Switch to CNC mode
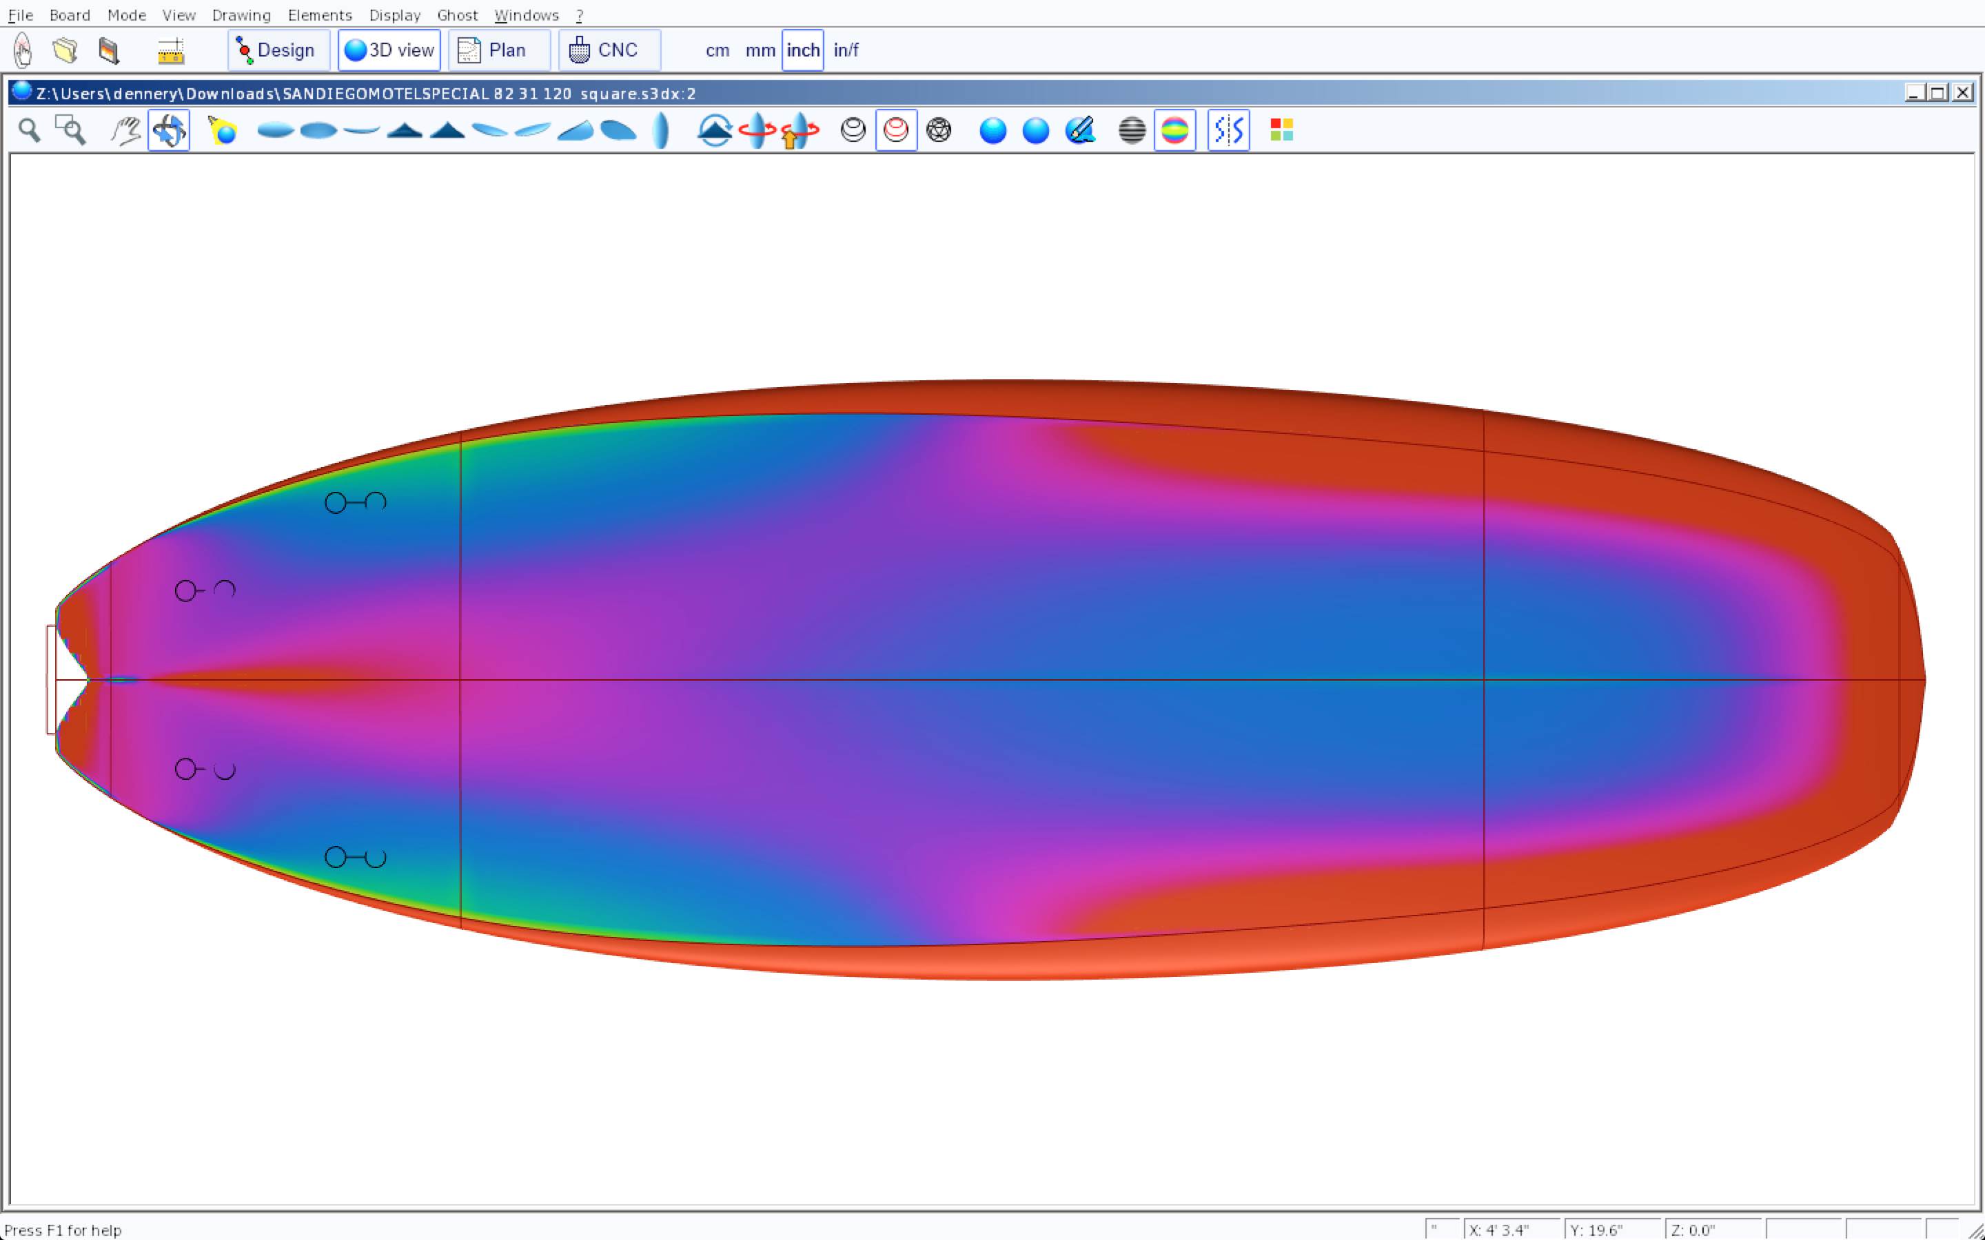 point(609,51)
